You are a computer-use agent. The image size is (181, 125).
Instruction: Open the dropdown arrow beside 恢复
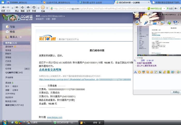point(39,8)
